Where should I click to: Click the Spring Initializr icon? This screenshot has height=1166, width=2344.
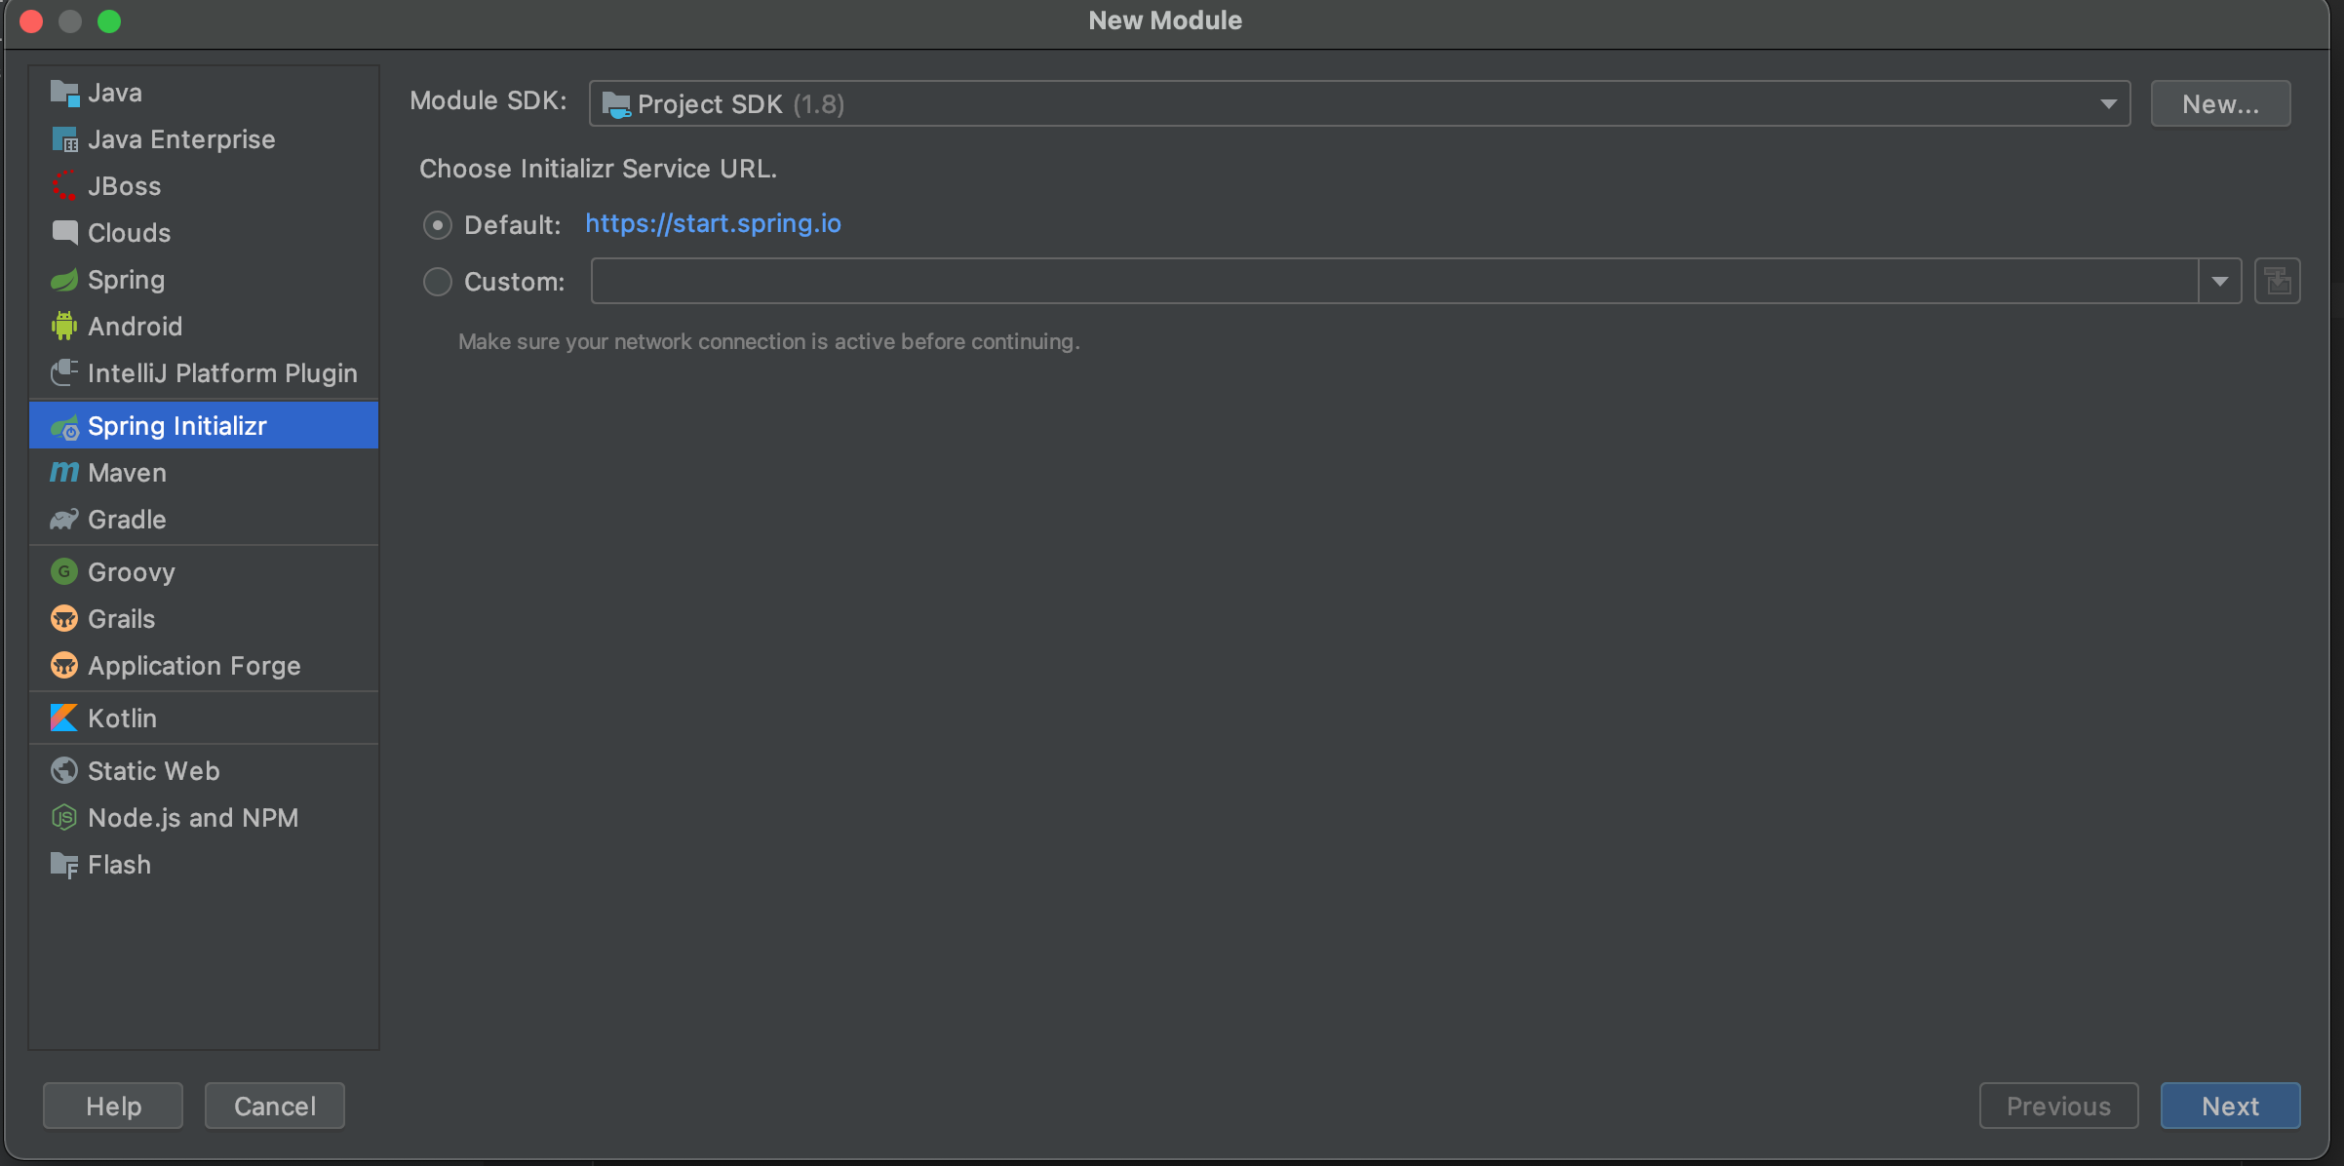[x=64, y=426]
